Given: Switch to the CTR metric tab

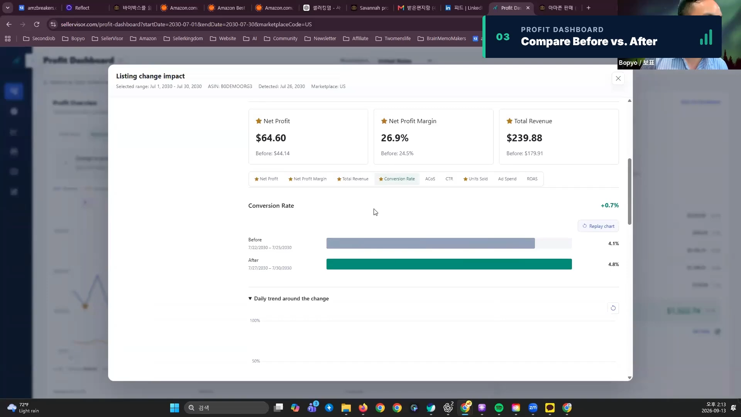Looking at the screenshot, I should pos(449,179).
